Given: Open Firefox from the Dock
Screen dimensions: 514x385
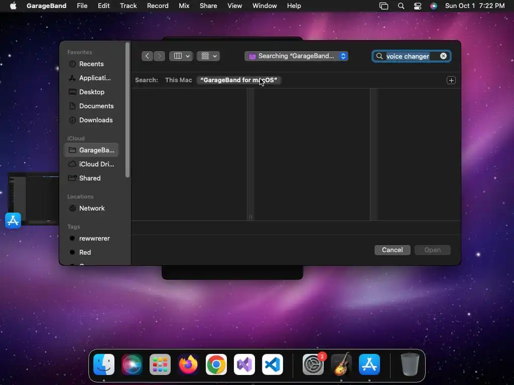Looking at the screenshot, I should pos(188,364).
